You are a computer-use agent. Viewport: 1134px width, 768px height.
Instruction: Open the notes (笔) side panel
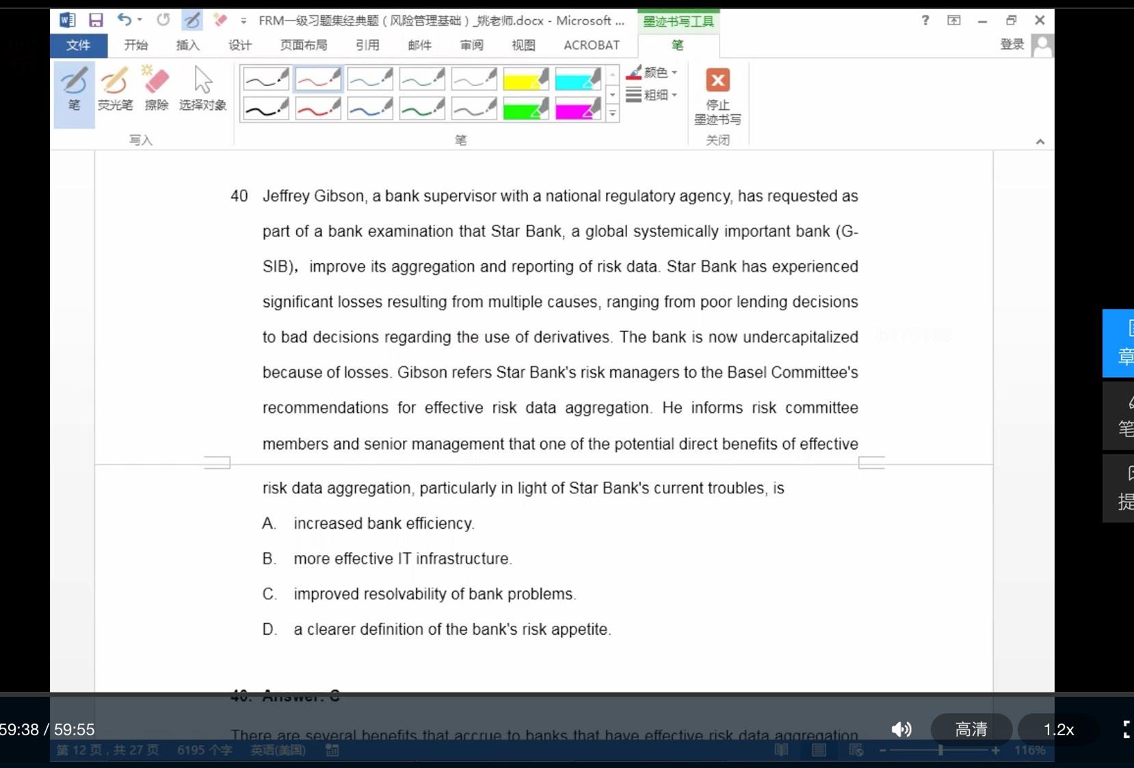[1119, 416]
